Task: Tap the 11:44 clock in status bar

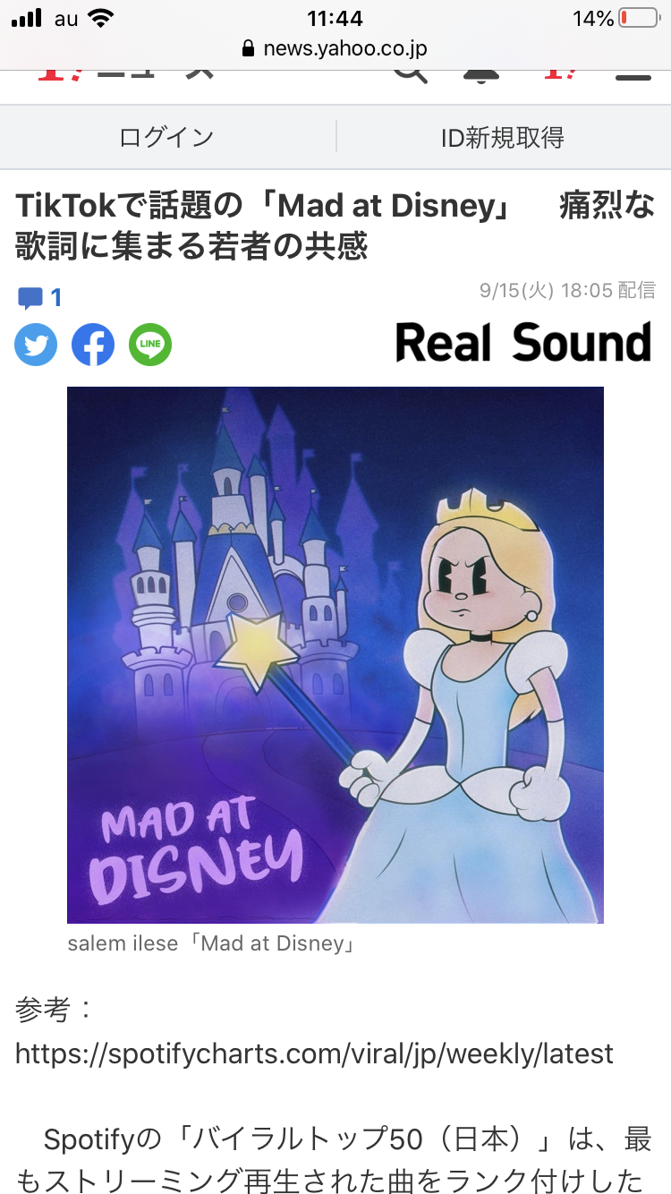Action: [335, 18]
